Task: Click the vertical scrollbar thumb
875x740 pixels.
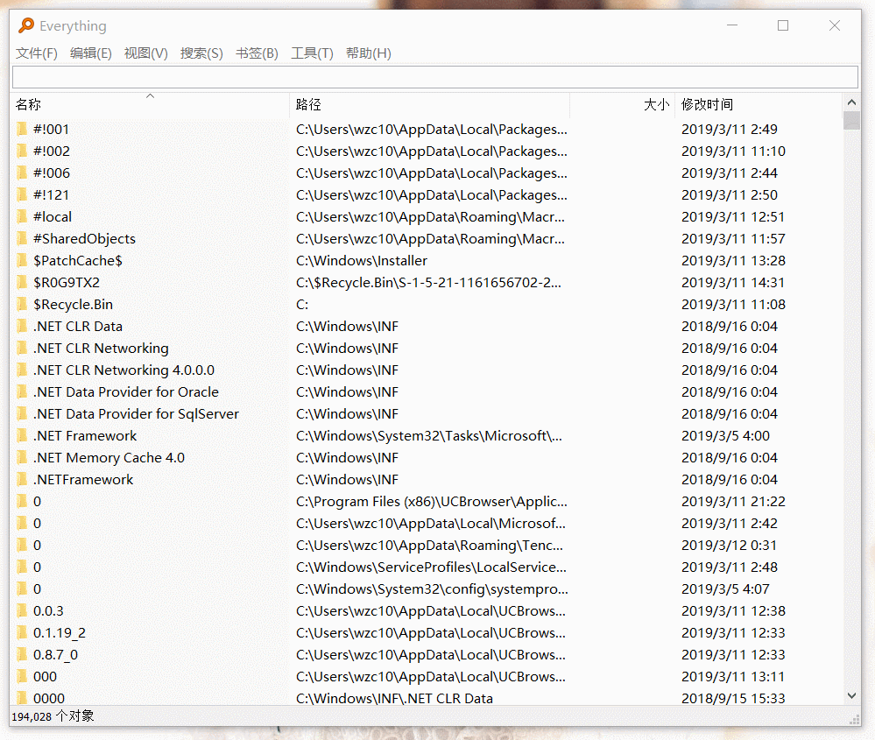Action: tap(851, 120)
